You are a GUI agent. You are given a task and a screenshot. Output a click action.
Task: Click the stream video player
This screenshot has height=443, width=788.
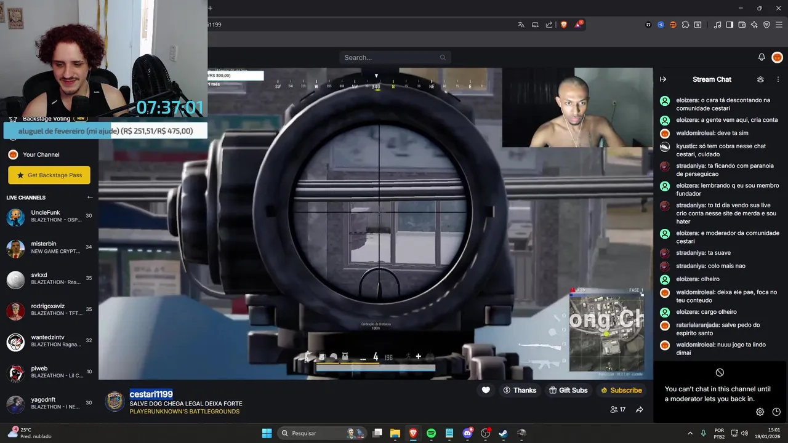(x=376, y=224)
